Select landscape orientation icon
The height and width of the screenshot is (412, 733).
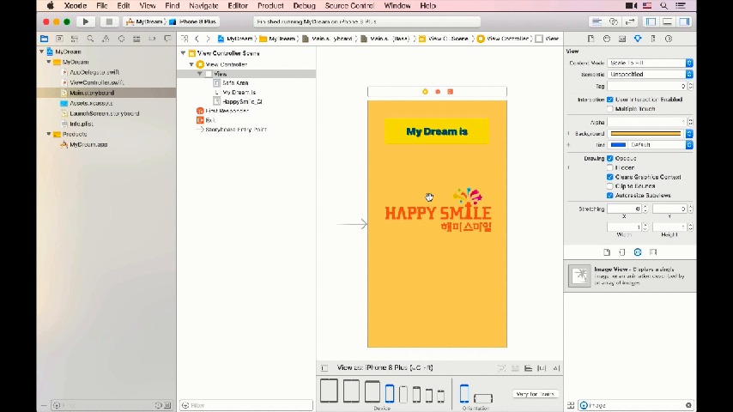[x=483, y=398]
